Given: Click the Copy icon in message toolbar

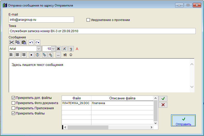Looking at the screenshot, I should (x=18, y=42).
